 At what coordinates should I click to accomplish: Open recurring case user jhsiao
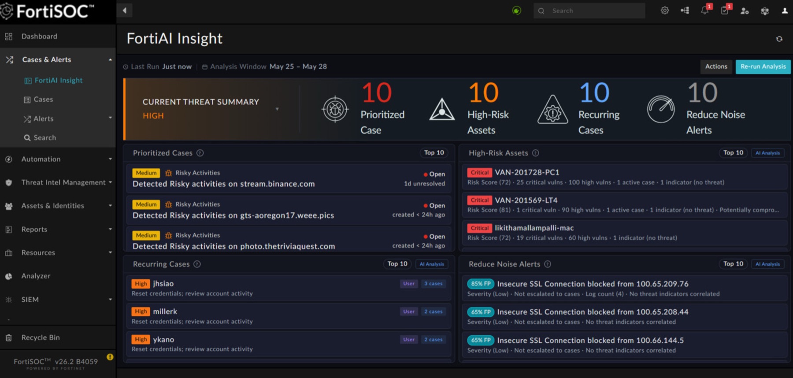(289, 288)
